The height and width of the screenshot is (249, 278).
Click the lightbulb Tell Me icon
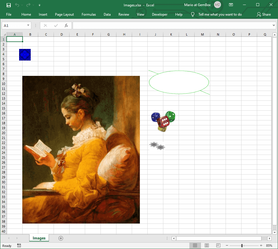(x=193, y=14)
